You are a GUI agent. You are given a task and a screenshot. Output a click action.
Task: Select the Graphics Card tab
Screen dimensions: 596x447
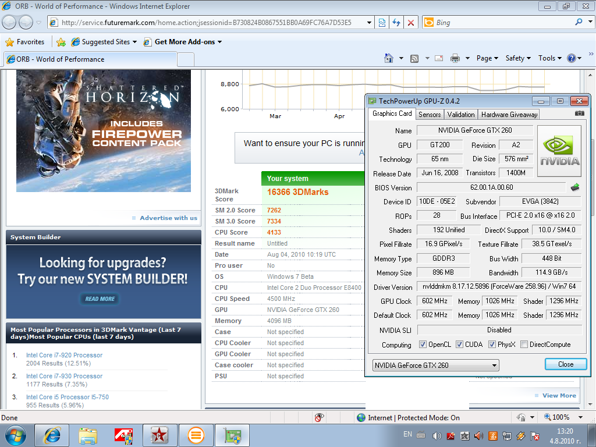point(392,113)
